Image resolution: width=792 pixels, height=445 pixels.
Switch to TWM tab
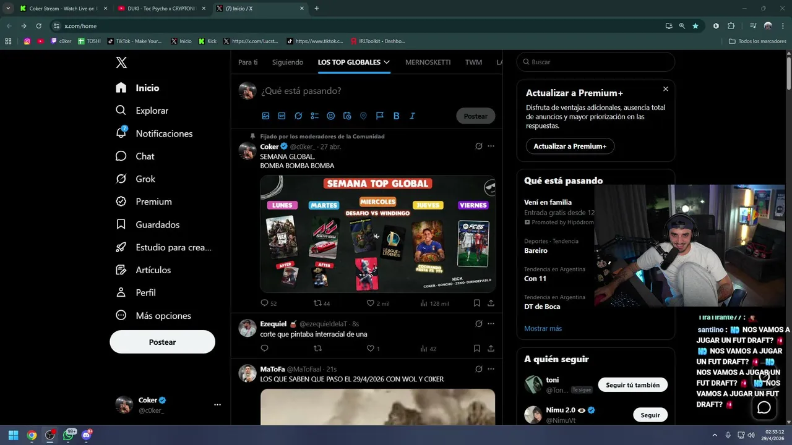(473, 62)
